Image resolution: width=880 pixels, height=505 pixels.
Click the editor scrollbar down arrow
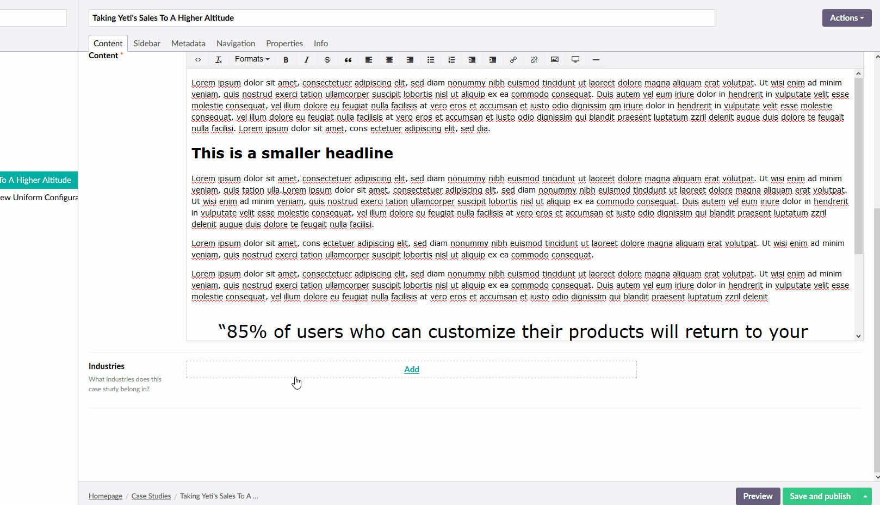(858, 336)
